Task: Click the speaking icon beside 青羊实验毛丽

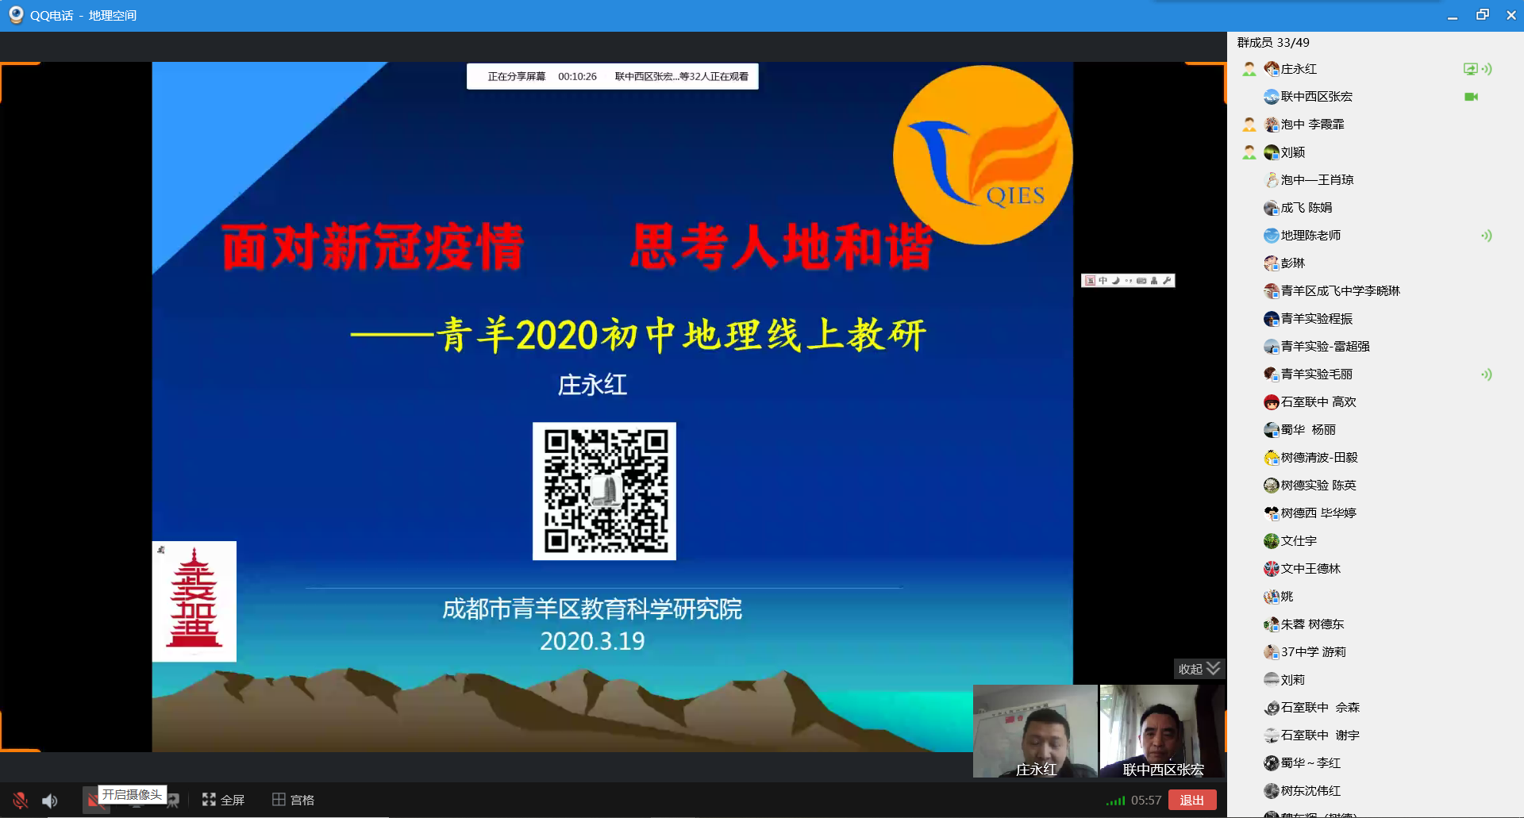Action: [1486, 374]
